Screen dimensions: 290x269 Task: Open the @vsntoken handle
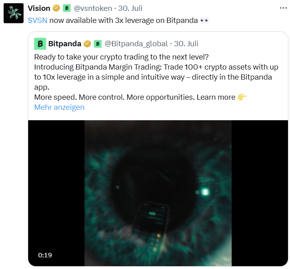(93, 8)
